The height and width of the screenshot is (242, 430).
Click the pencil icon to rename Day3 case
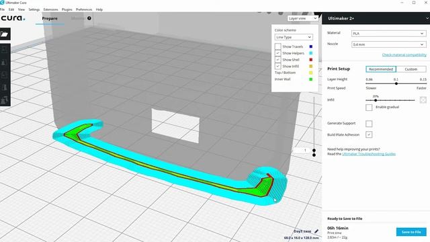[316, 231]
